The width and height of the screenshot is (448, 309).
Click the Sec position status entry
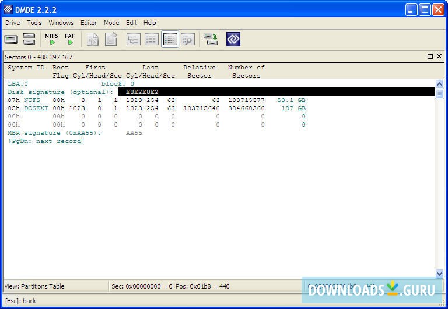[x=170, y=286]
